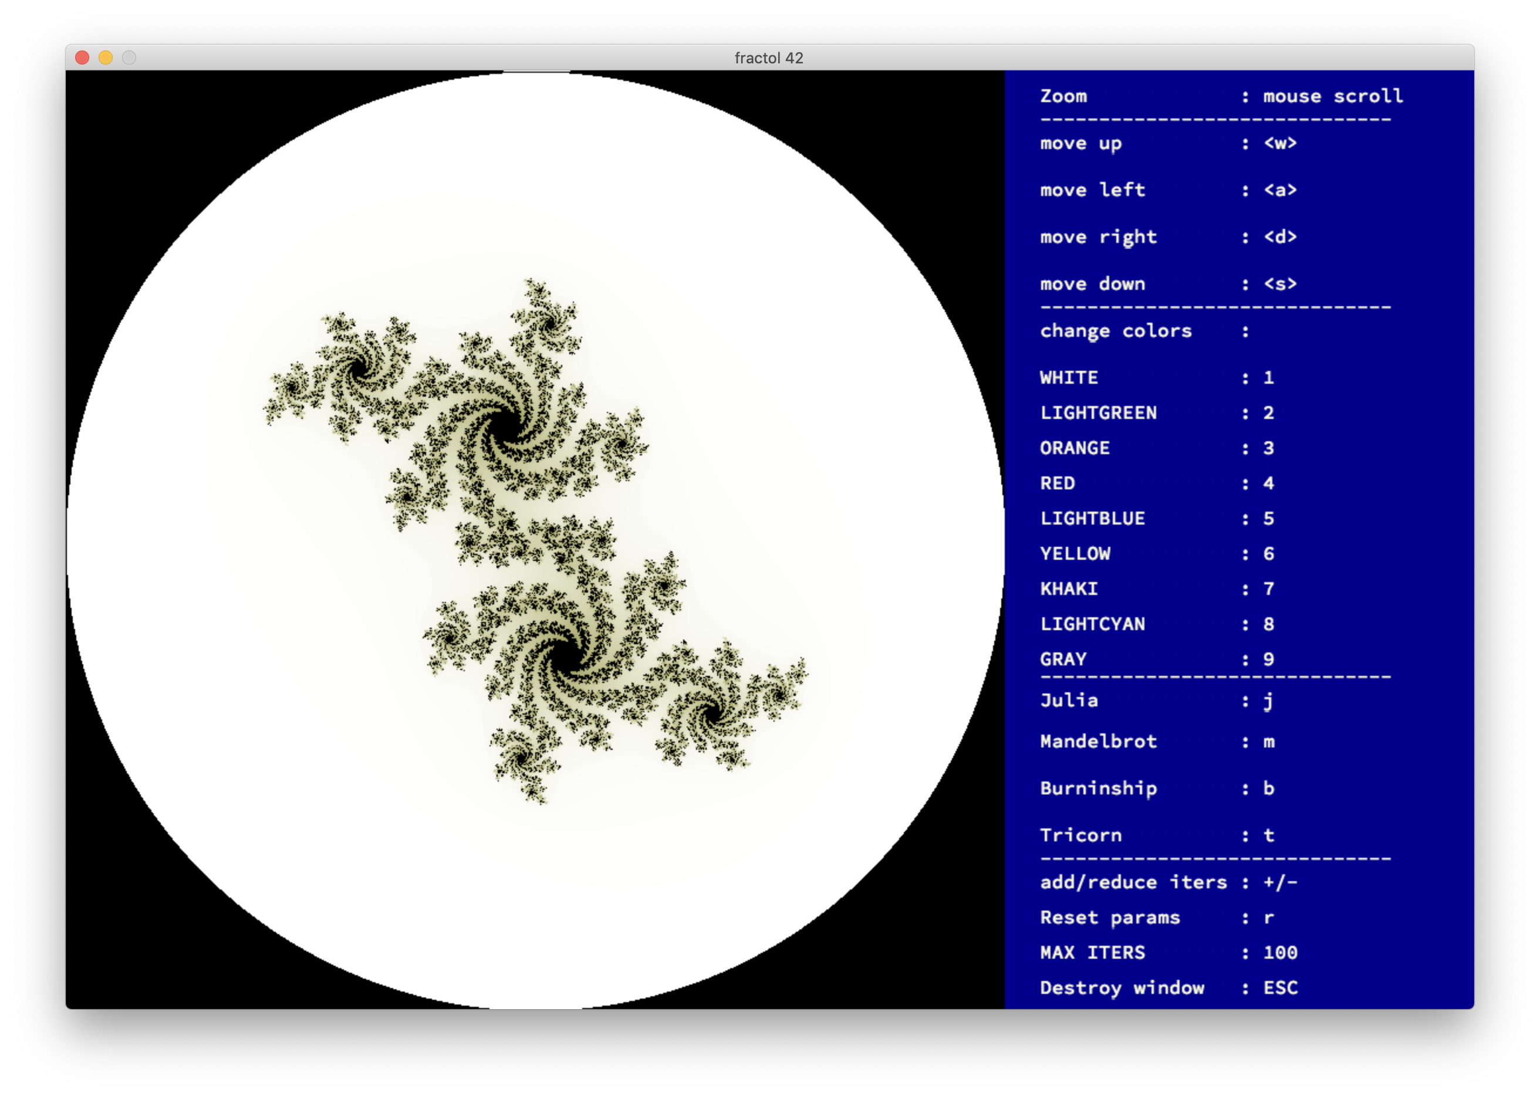Image resolution: width=1540 pixels, height=1096 pixels.
Task: Click the red close window button
Action: click(82, 58)
